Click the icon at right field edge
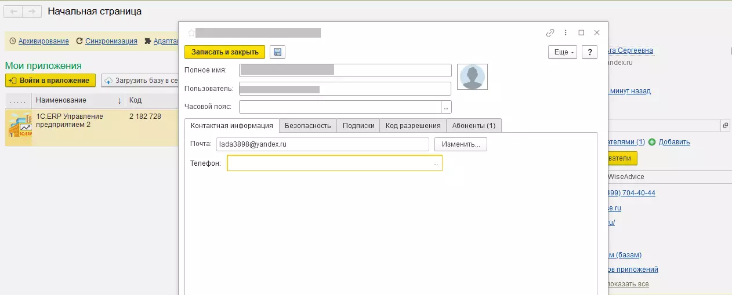This screenshot has width=732, height=295. tap(725, 125)
